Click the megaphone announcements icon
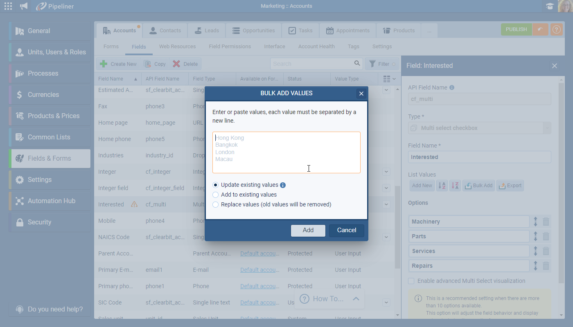Screen dimensions: 573x327 (24, 6)
